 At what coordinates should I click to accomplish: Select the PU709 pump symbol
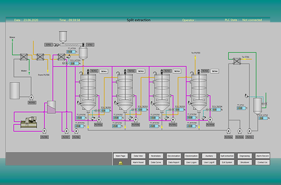pyautogui.click(x=44, y=131)
